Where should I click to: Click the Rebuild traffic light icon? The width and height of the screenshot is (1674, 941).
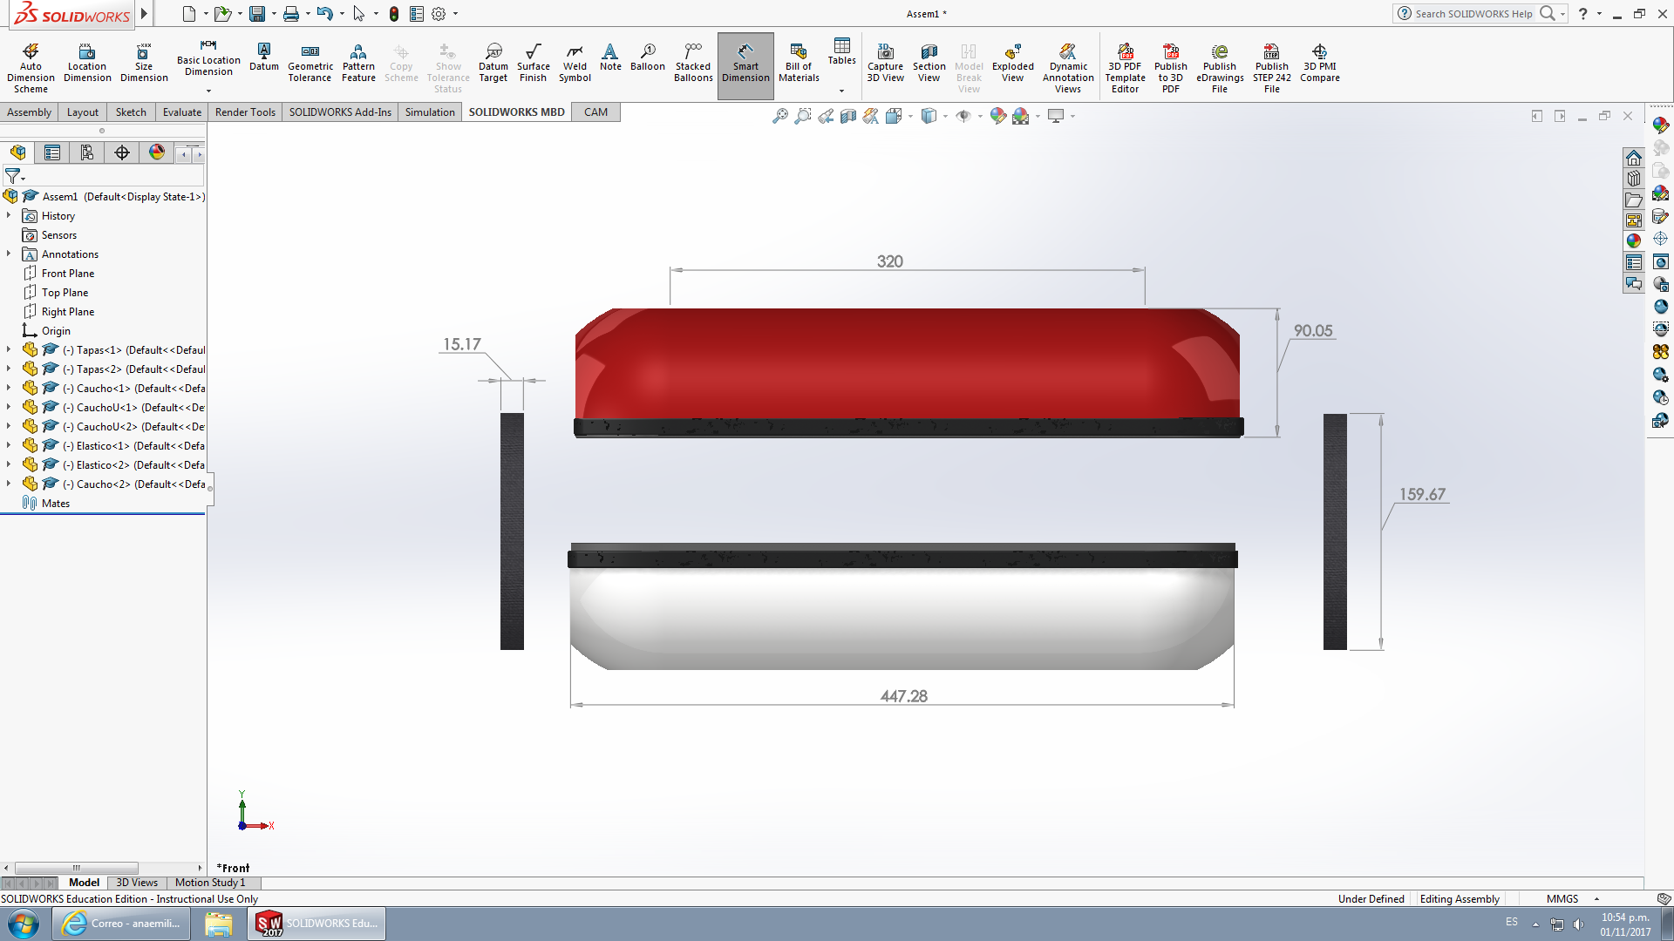(x=394, y=14)
